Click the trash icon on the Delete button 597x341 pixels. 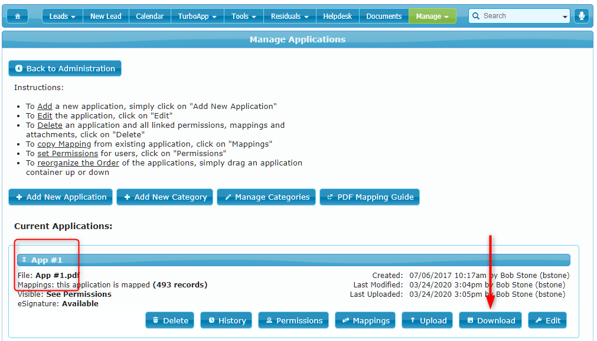click(156, 320)
